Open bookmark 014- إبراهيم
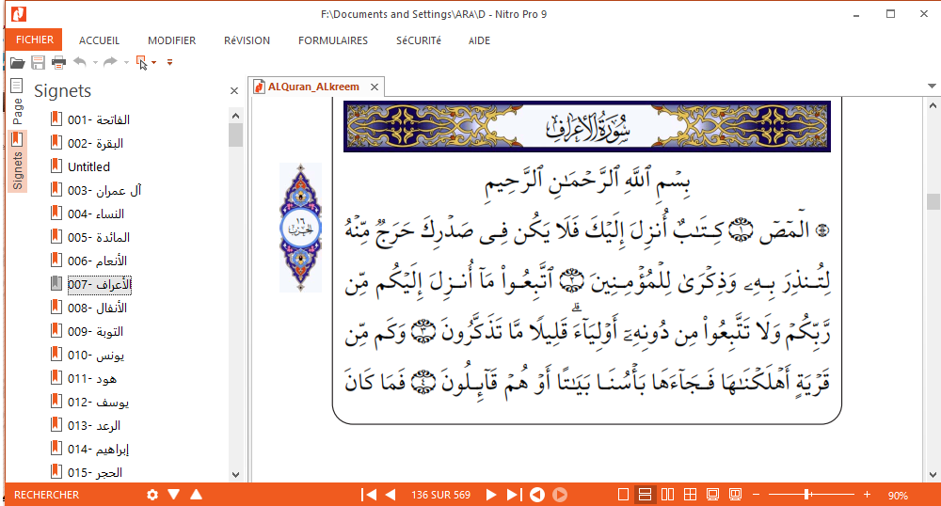This screenshot has height=506, width=941. (98, 449)
